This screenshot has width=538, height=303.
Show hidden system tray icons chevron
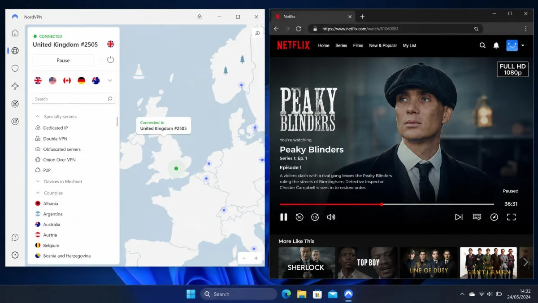coord(462,294)
